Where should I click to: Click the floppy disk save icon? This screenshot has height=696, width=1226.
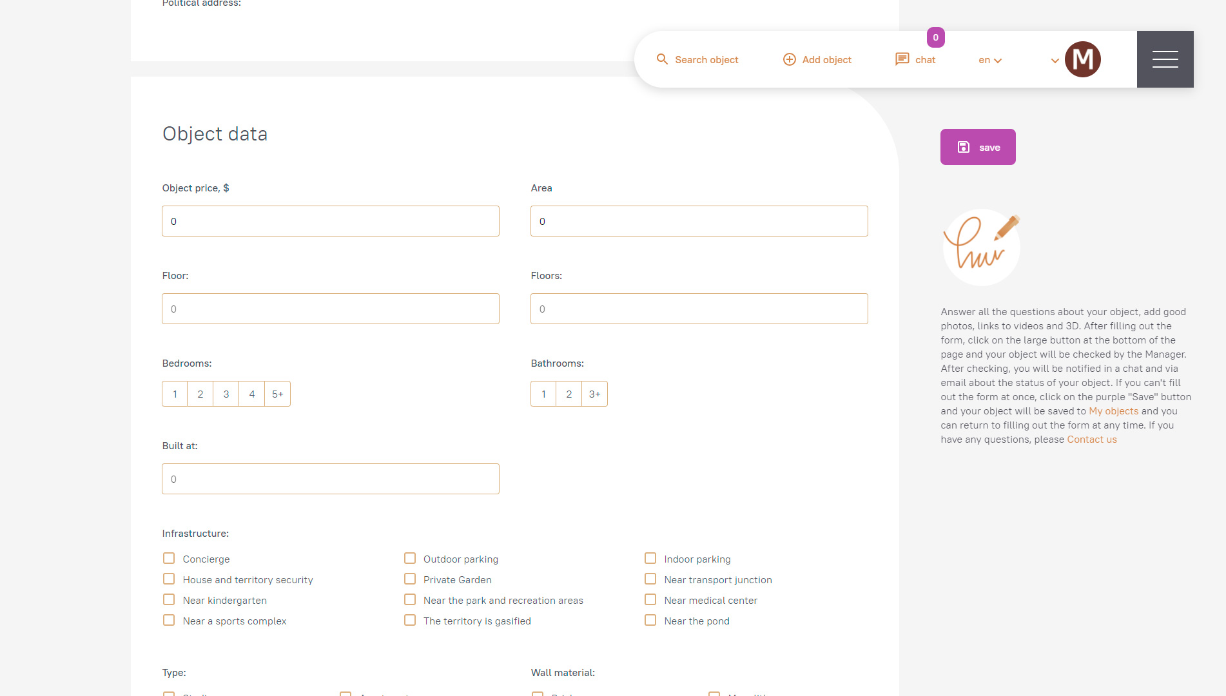[963, 147]
